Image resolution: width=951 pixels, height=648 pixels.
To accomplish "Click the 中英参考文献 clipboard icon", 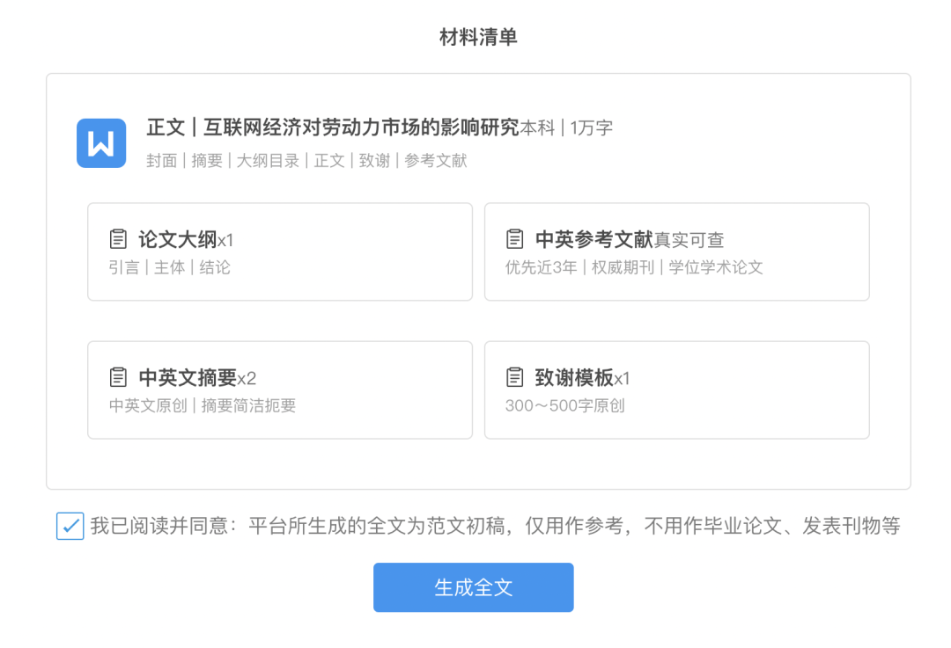I will point(515,239).
